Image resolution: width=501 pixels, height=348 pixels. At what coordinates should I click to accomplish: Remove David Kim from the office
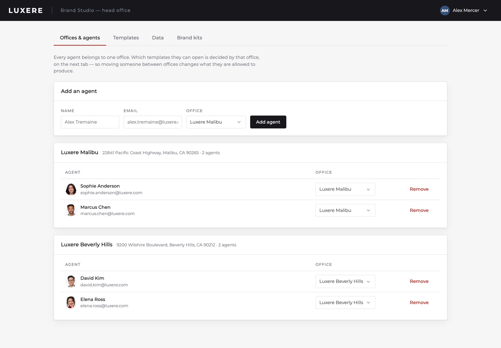click(419, 282)
